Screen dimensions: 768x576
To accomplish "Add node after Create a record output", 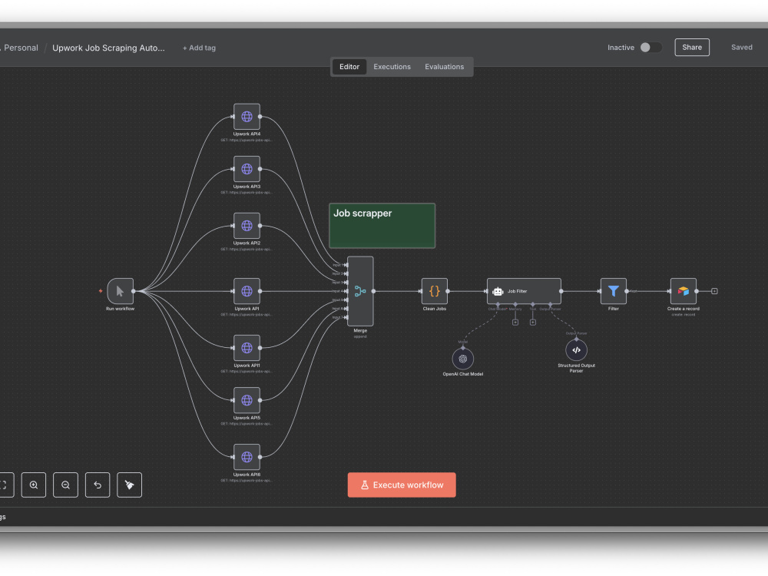I will click(714, 291).
